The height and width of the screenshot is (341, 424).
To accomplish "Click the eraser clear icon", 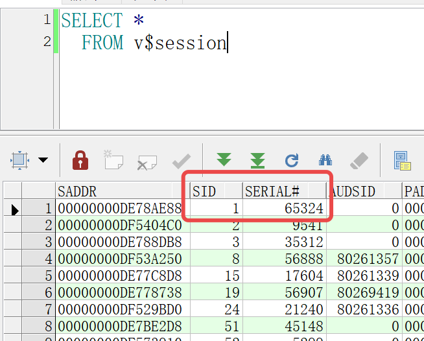I will (359, 160).
